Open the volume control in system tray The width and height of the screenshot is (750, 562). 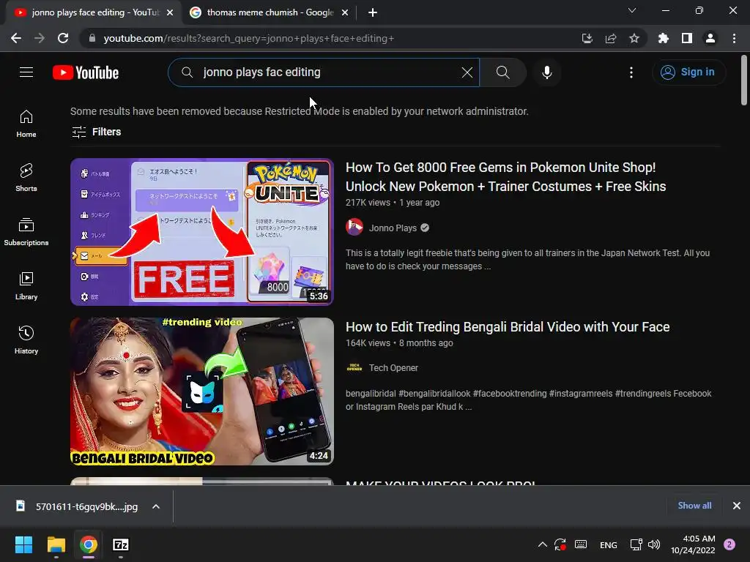tap(654, 544)
